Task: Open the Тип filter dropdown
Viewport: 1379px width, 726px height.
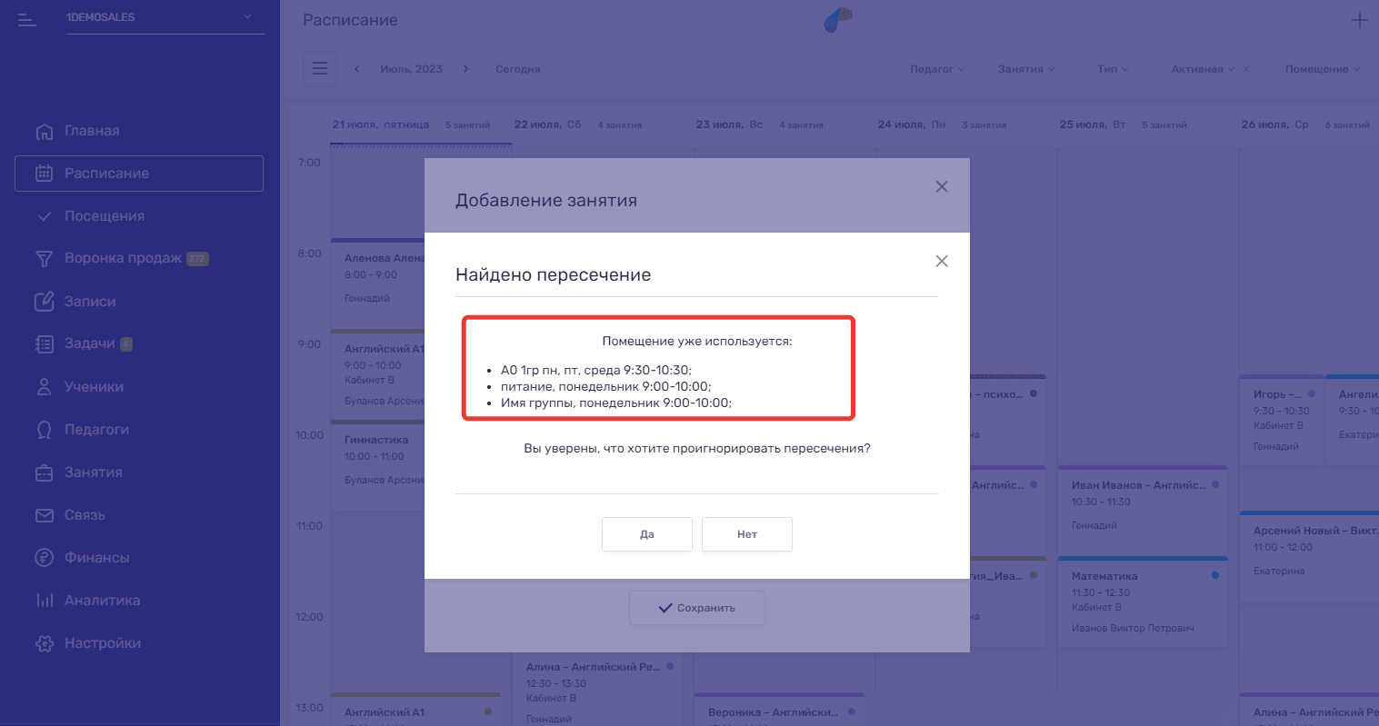Action: click(x=1113, y=69)
